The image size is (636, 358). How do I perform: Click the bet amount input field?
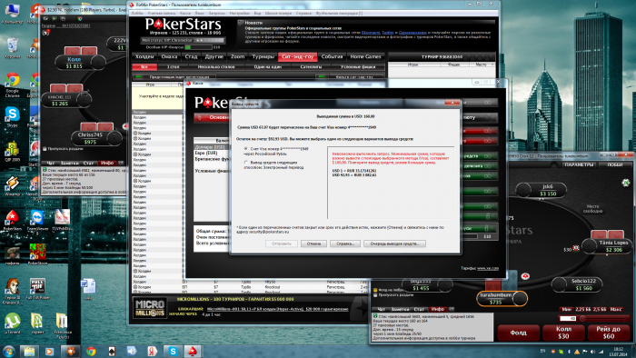568,319
